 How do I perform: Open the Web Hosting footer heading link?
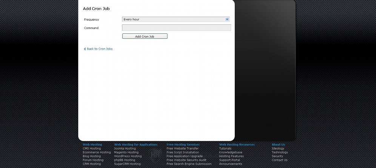(92, 145)
